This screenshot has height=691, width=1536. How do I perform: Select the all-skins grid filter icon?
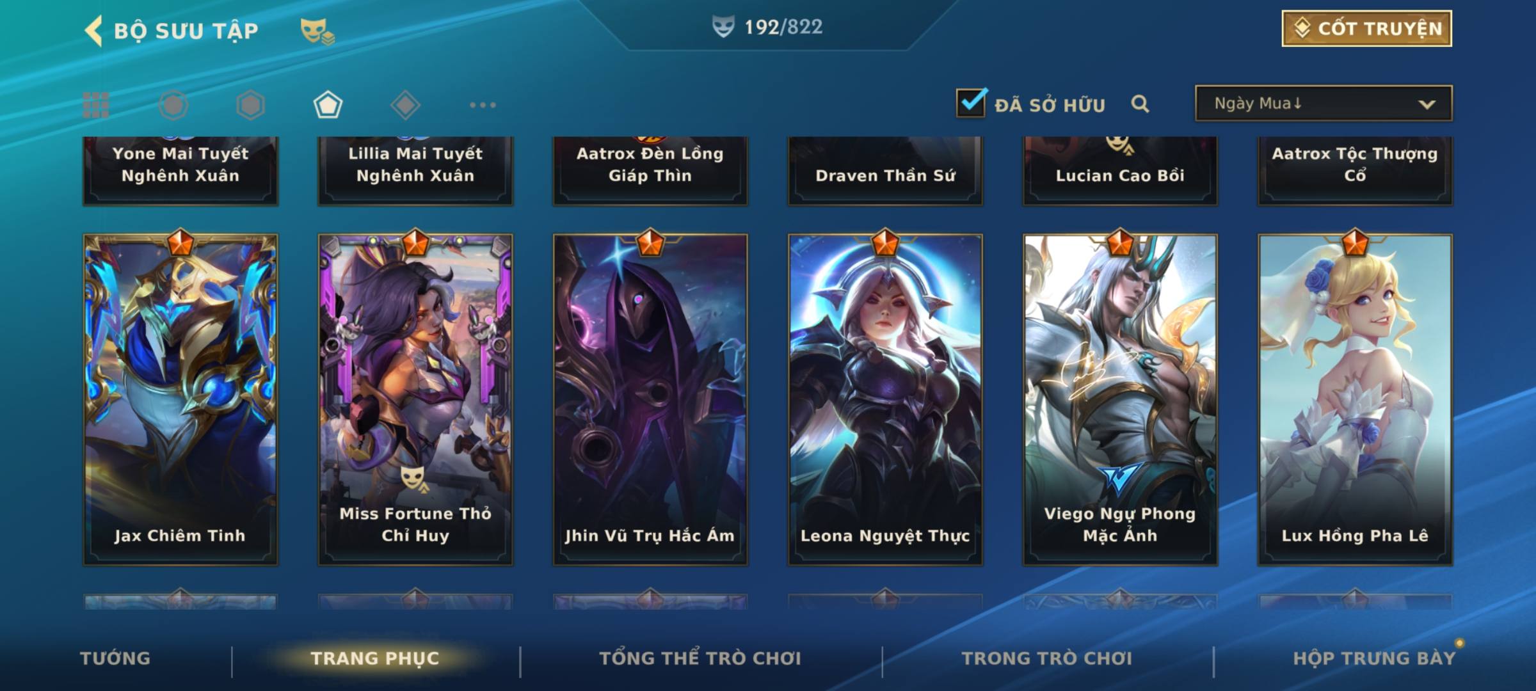[96, 105]
